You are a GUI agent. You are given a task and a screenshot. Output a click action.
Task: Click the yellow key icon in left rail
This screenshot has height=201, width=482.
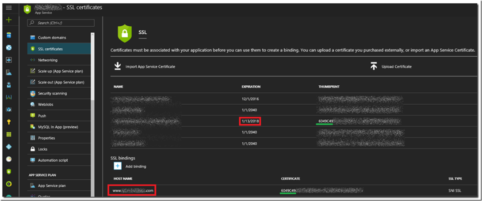9,122
